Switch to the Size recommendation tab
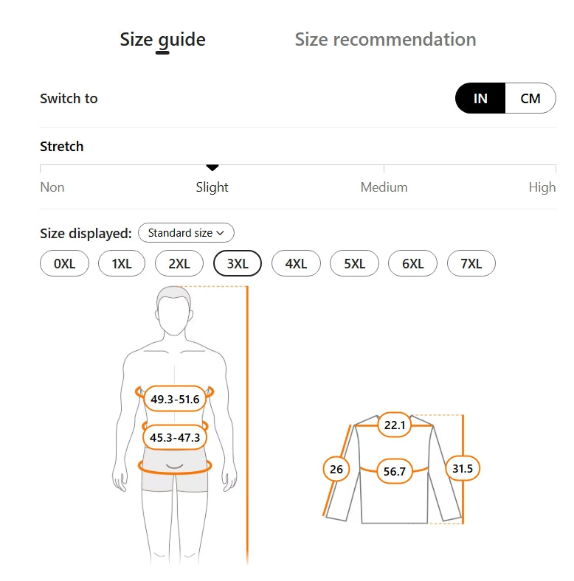Image resolution: width=574 pixels, height=581 pixels. 385,39
